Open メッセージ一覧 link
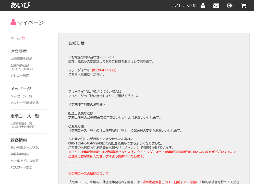254x184 pixels. [x=21, y=96]
